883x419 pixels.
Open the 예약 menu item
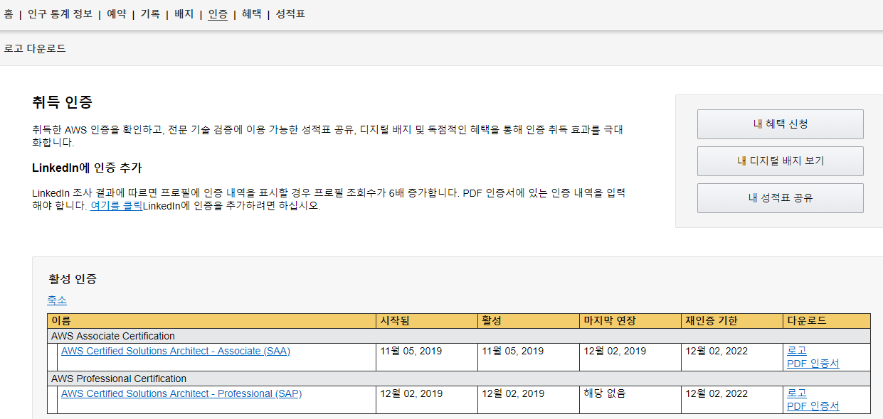(x=117, y=13)
